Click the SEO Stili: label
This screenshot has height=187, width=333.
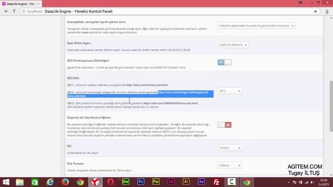[73, 78]
